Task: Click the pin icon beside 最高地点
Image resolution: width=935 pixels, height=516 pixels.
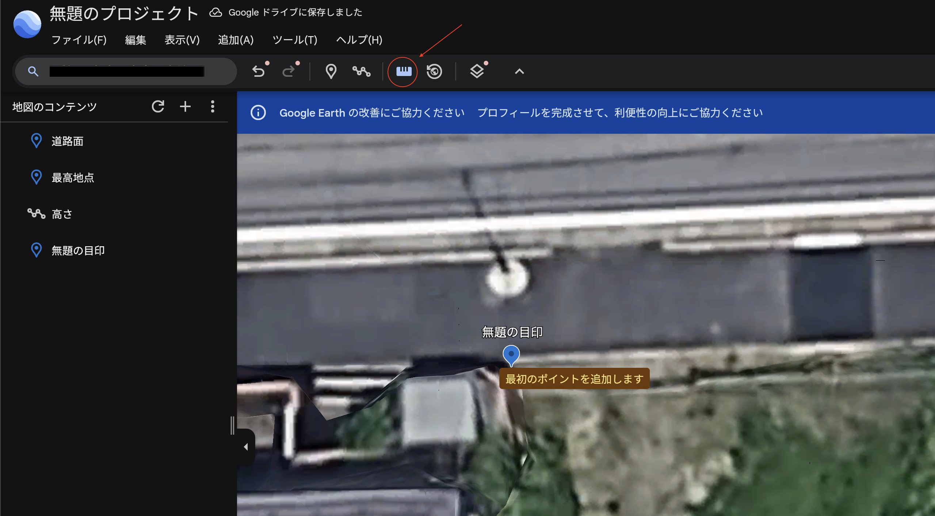Action: click(x=36, y=177)
